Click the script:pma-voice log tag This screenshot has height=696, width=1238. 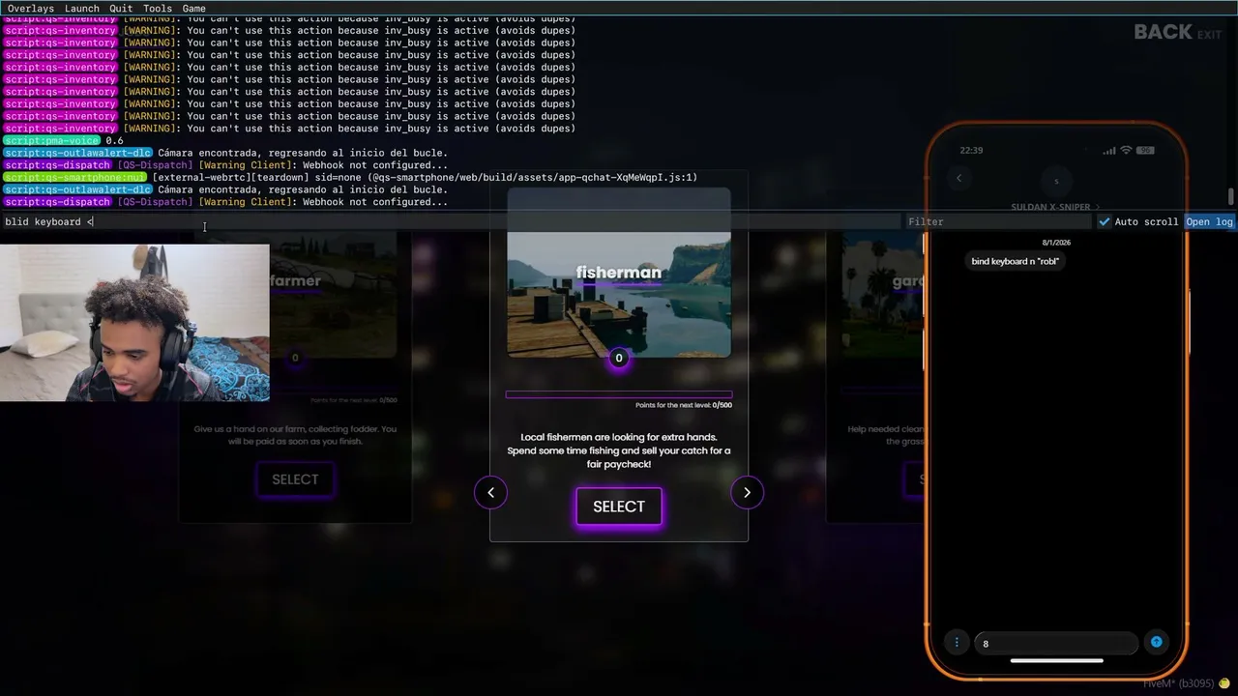tap(51, 141)
